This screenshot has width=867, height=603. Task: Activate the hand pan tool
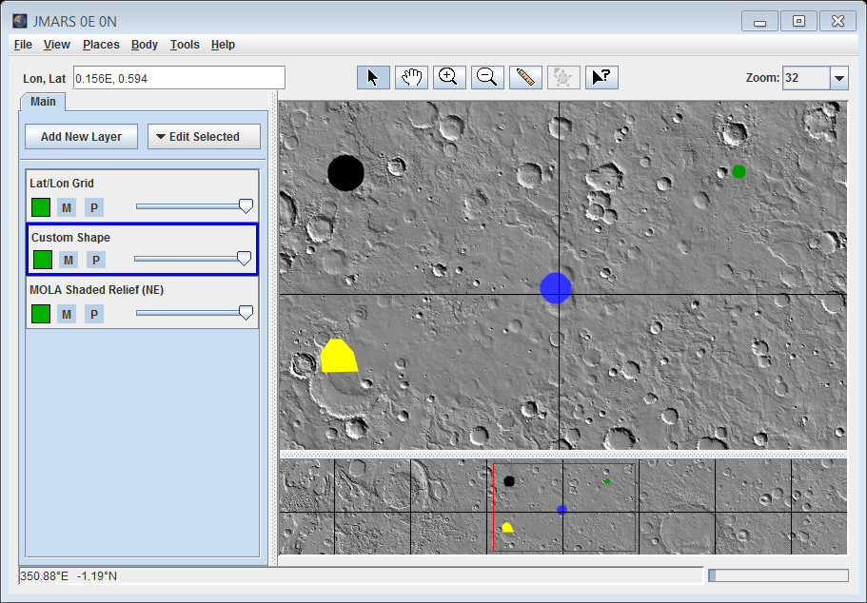[x=411, y=78]
